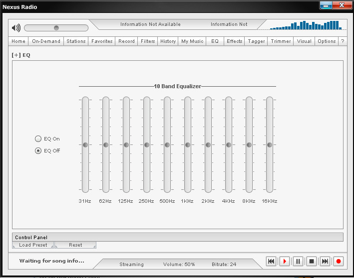The width and height of the screenshot is (354, 278).
Task: Click the 'Bitrate: 24' status text
Action: [x=224, y=264]
